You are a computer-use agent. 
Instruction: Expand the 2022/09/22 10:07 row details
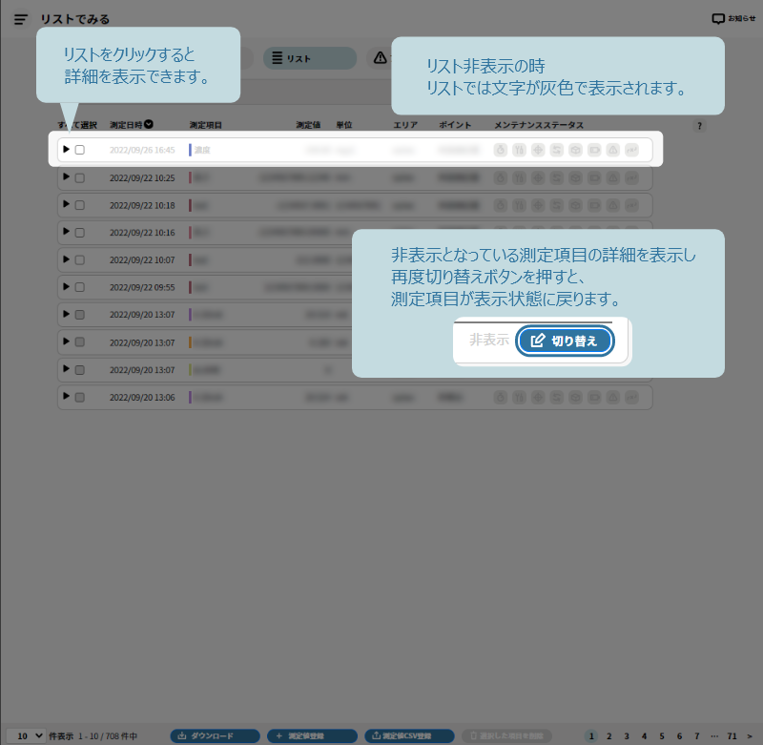click(66, 259)
